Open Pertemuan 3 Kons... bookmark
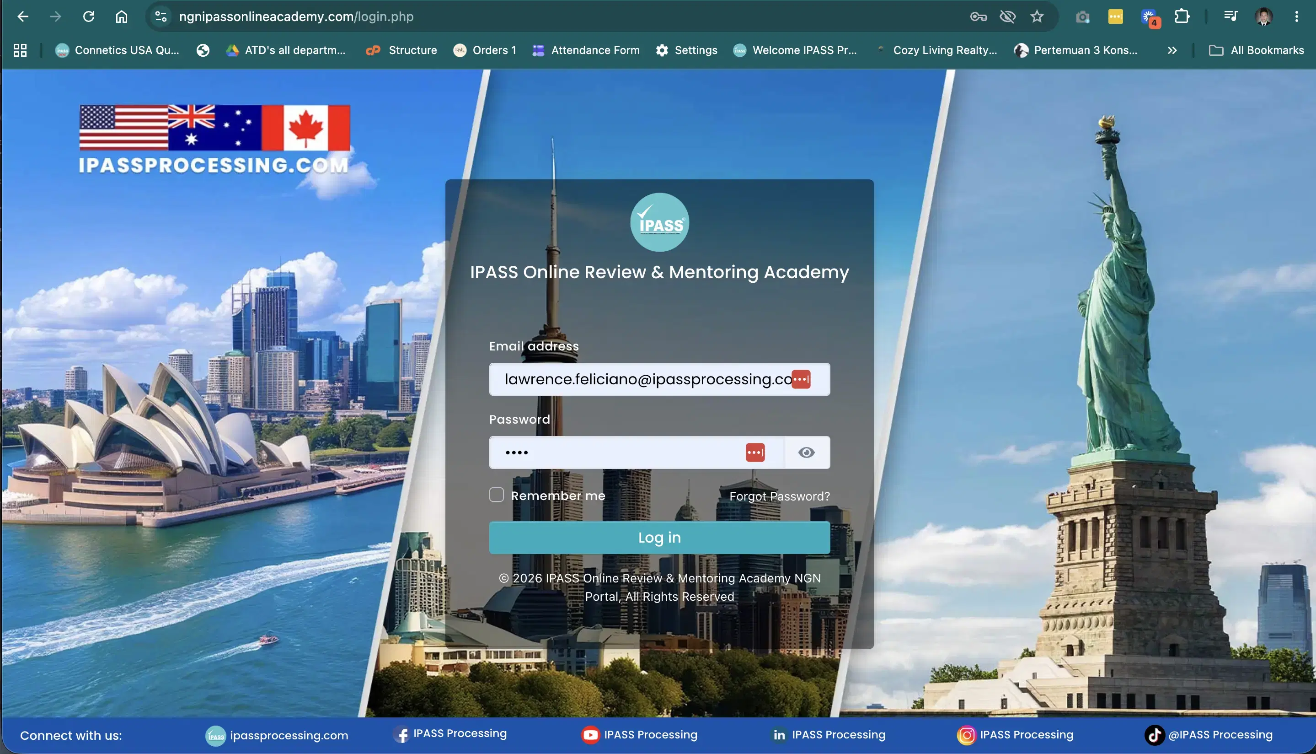The width and height of the screenshot is (1316, 754). 1076,50
